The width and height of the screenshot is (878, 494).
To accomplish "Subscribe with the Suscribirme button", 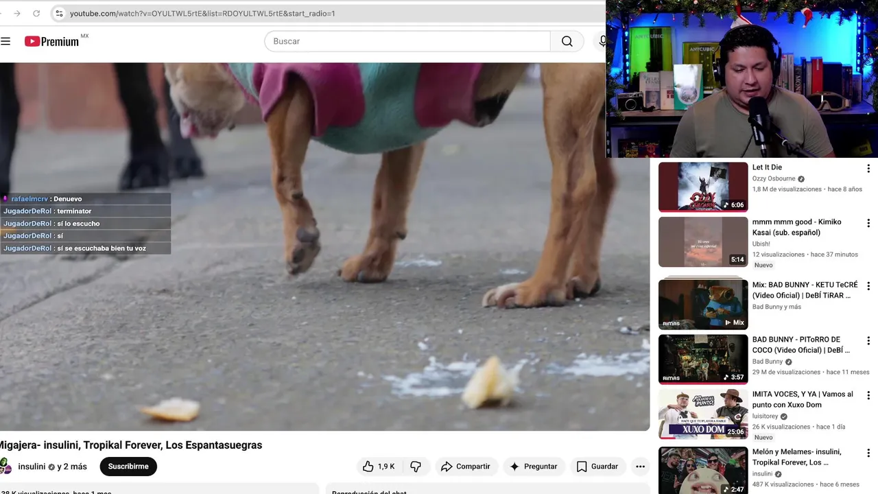I will (128, 467).
